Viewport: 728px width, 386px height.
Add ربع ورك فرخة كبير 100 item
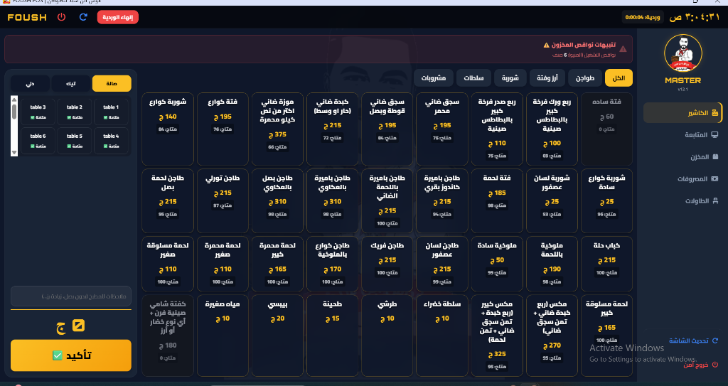pyautogui.click(x=552, y=129)
